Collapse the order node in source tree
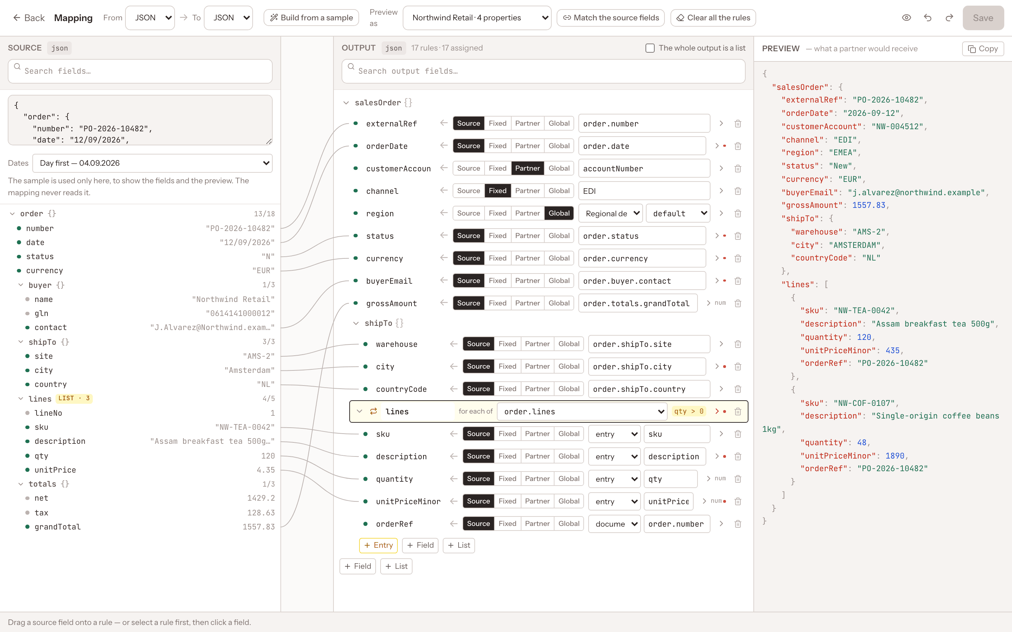This screenshot has width=1012, height=632. (12, 213)
